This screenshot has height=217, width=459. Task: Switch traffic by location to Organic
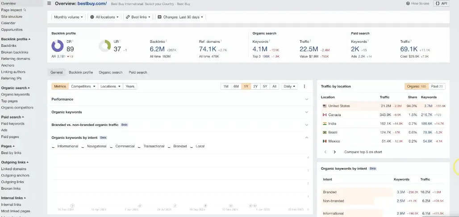pyautogui.click(x=417, y=86)
